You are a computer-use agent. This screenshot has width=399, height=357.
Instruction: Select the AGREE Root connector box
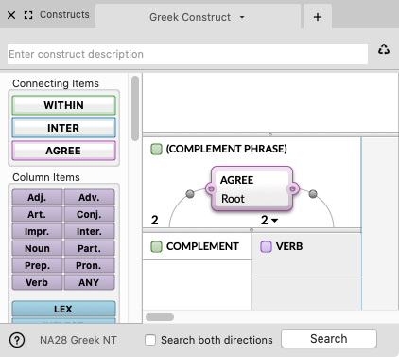(x=252, y=188)
